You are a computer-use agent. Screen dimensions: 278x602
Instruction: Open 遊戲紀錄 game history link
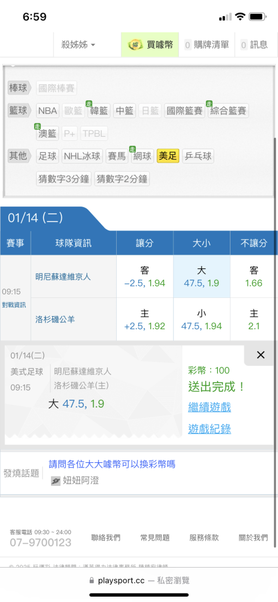point(209,429)
